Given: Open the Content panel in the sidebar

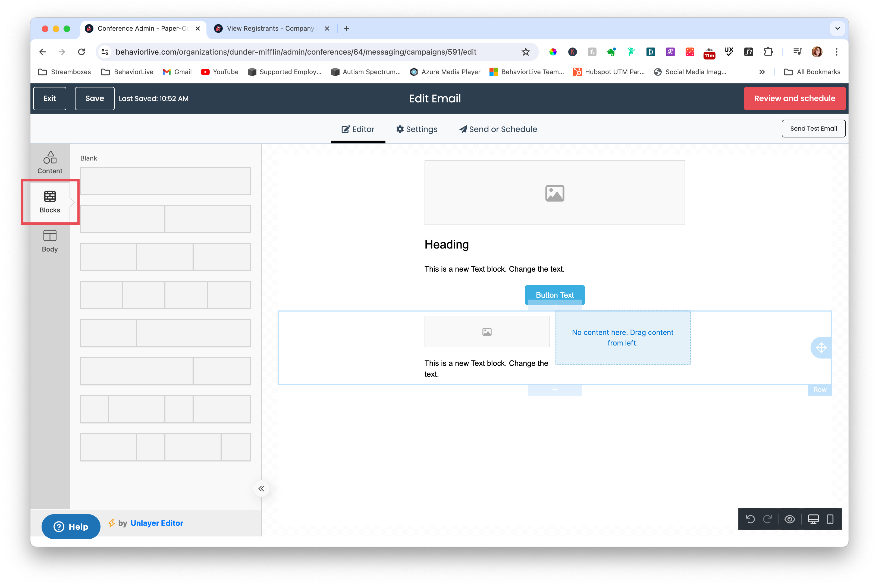Looking at the screenshot, I should (49, 162).
